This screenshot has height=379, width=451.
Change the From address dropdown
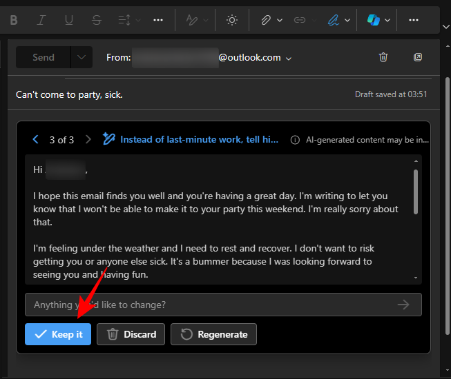289,59
